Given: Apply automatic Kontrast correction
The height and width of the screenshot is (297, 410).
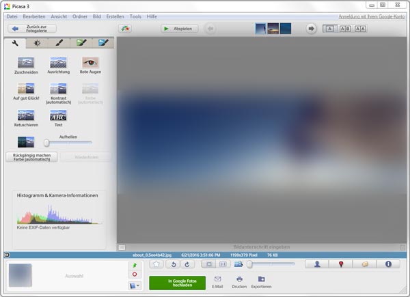Looking at the screenshot, I should 59,89.
